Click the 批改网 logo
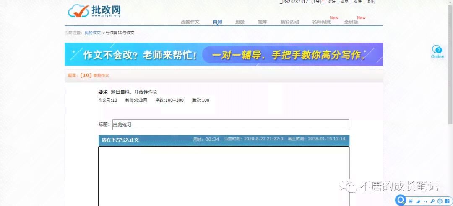This screenshot has height=206, width=453. click(x=94, y=10)
